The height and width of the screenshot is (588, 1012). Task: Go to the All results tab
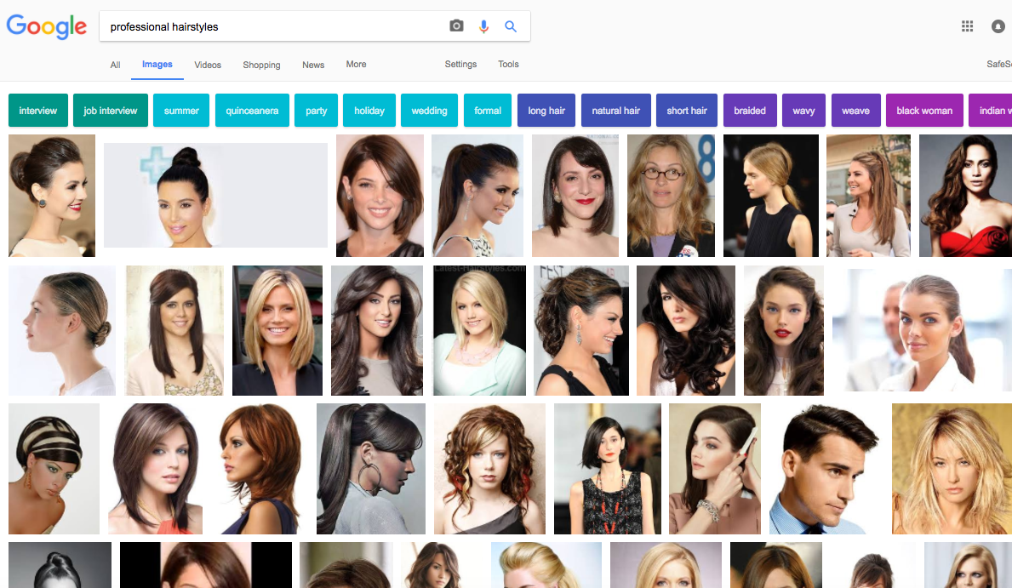point(115,65)
